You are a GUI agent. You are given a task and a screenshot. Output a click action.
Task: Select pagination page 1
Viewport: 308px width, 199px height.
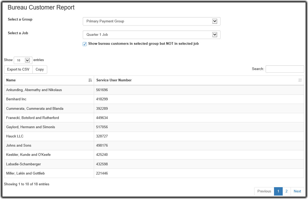(278, 191)
